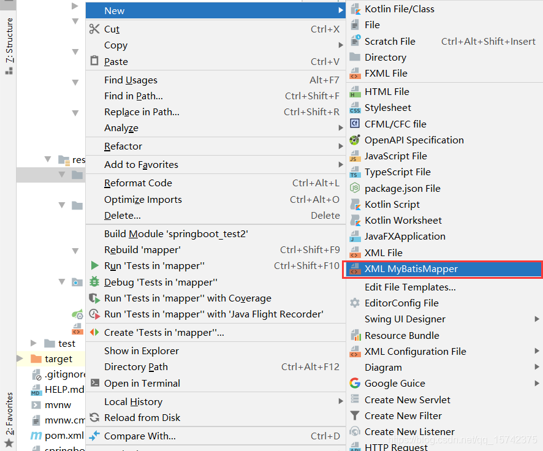Click the Paste clipboard icon
The image size is (543, 451).
coord(94,61)
